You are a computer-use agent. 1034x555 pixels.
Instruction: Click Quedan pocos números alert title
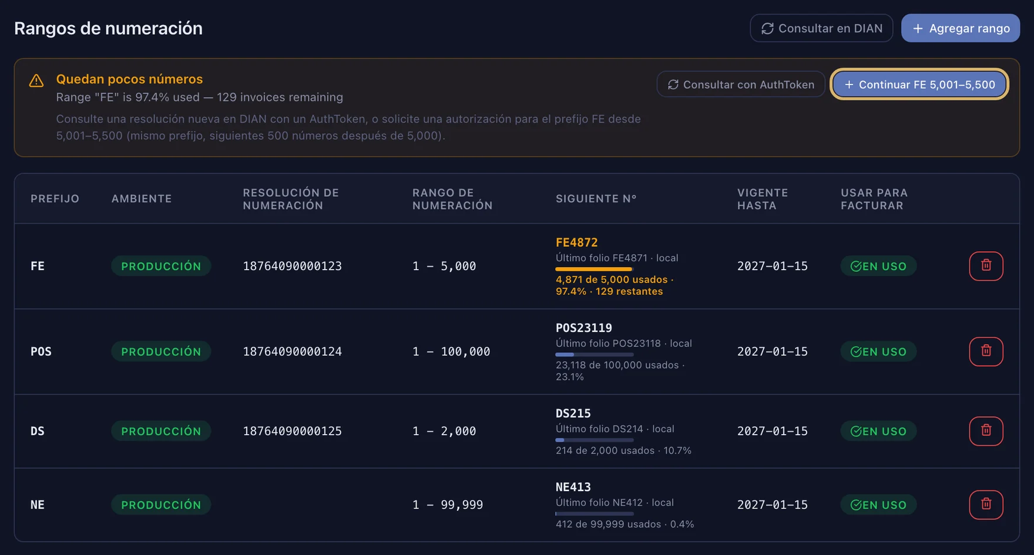pos(129,79)
